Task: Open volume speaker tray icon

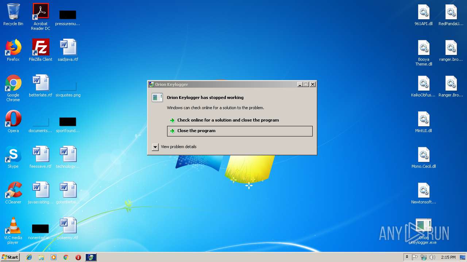Action: click(x=432, y=257)
